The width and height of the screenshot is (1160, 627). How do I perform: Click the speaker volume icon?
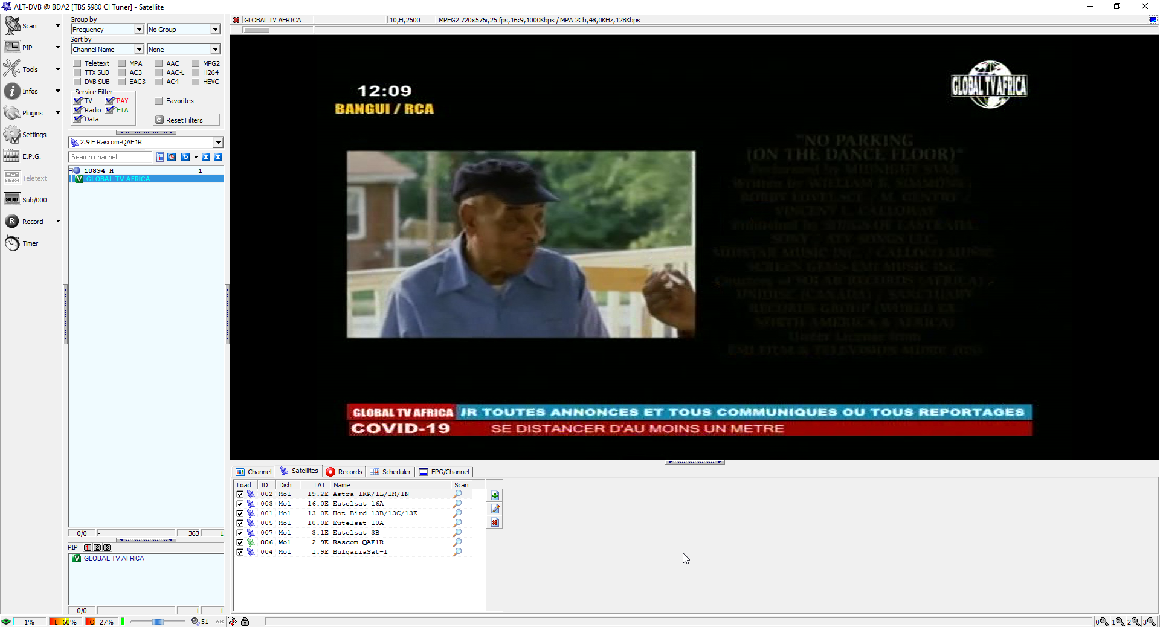point(195,622)
